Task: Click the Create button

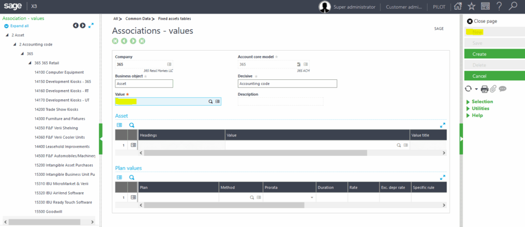Action: point(494,54)
